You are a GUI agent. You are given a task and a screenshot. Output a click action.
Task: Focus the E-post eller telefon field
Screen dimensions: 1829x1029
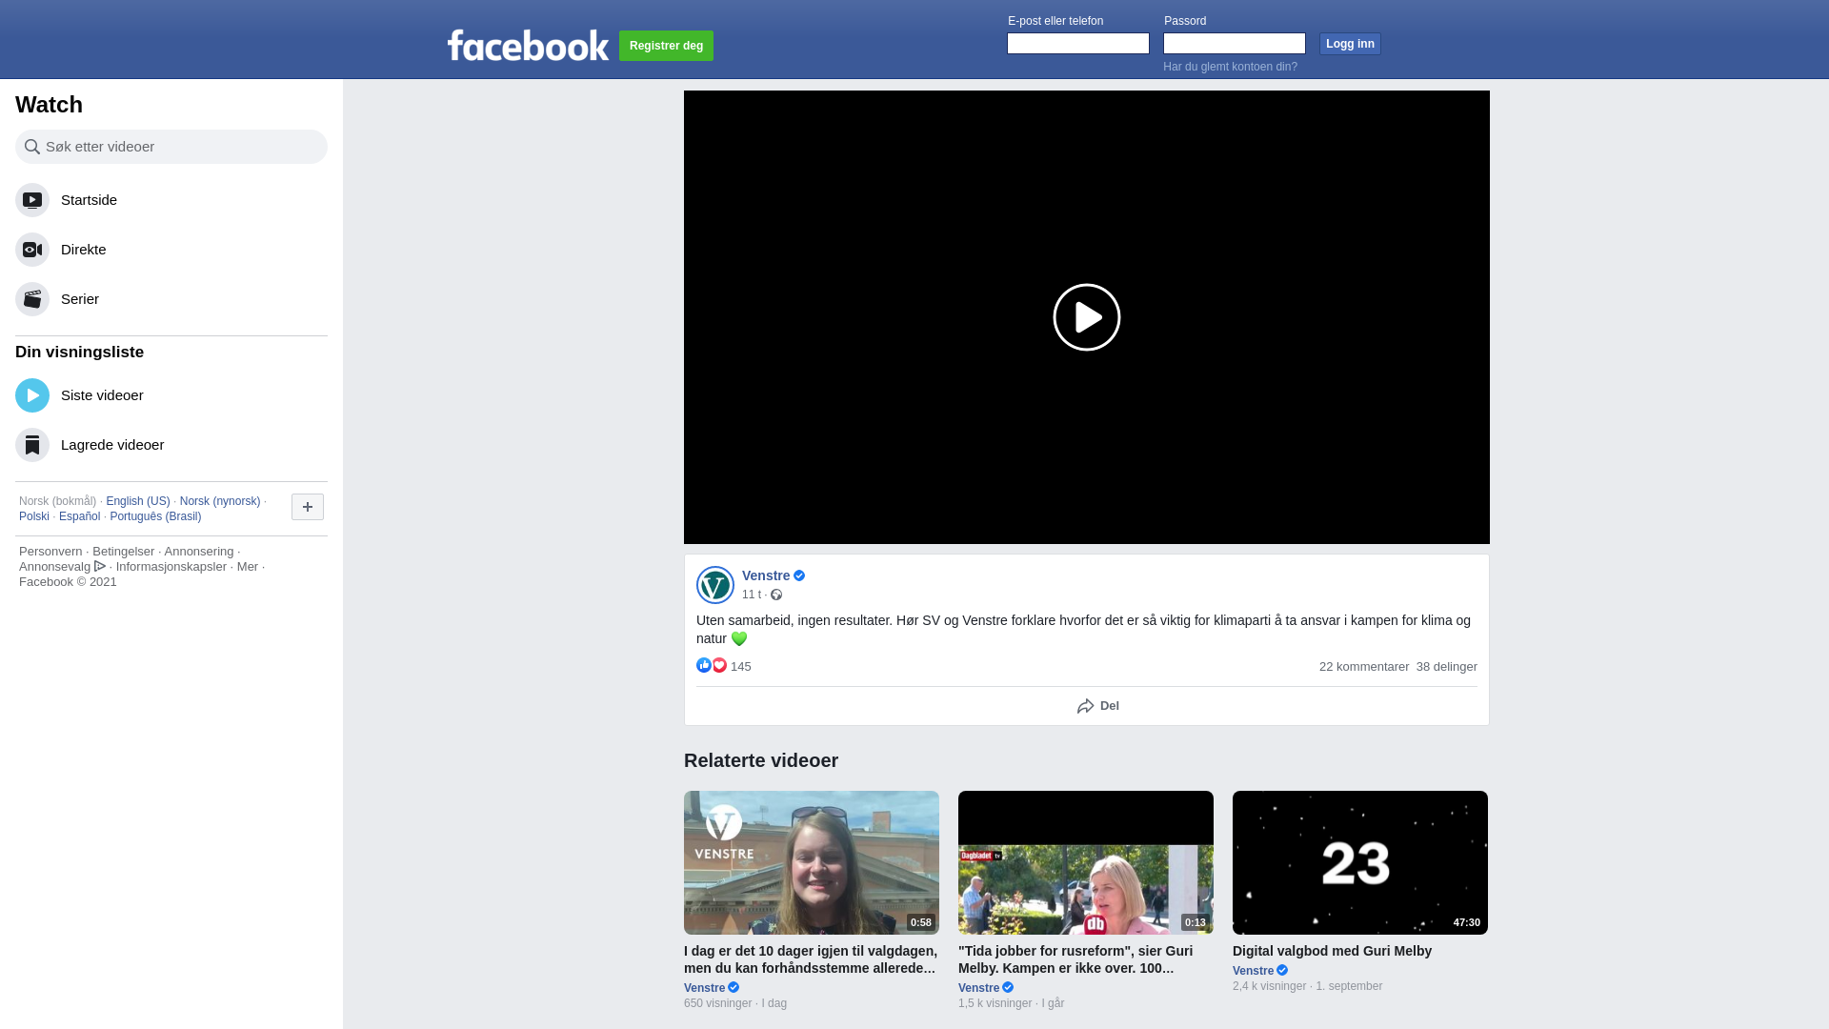click(1077, 44)
